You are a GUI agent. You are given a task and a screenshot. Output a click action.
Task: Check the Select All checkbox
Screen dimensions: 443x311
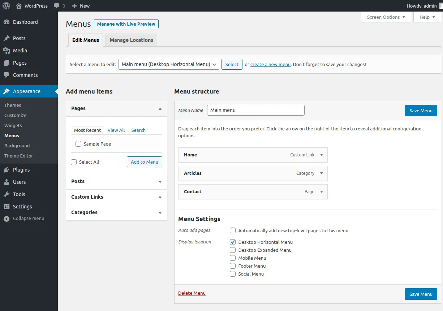coord(74,162)
